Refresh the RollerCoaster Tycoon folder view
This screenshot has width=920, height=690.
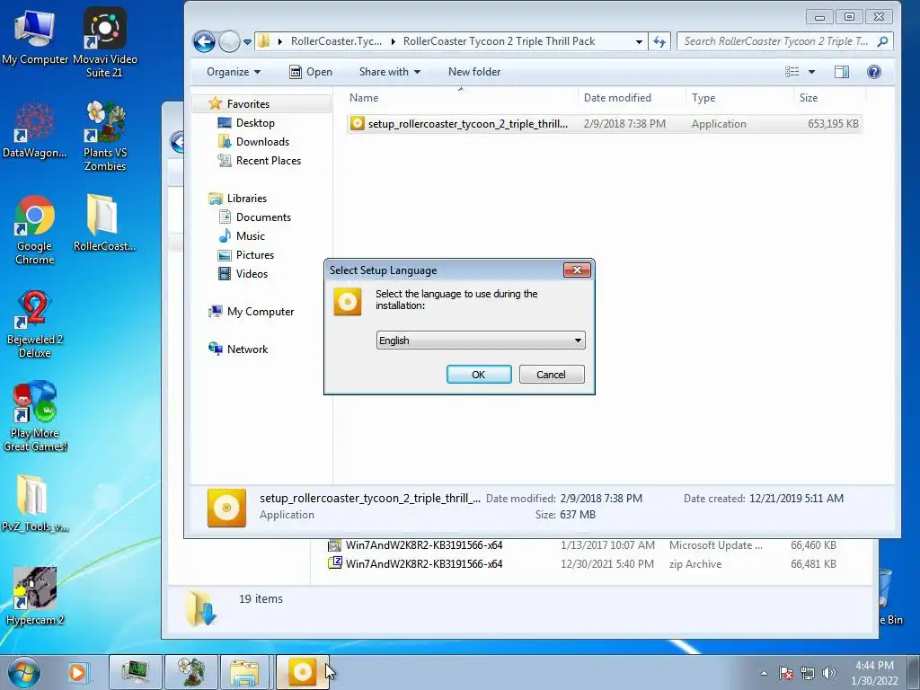pos(659,41)
